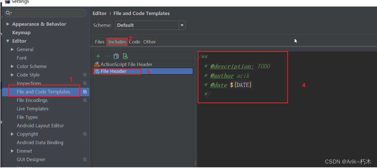Image resolution: width=377 pixels, height=168 pixels.
Task: Open Android Data Binding settings
Action: pos(40,143)
